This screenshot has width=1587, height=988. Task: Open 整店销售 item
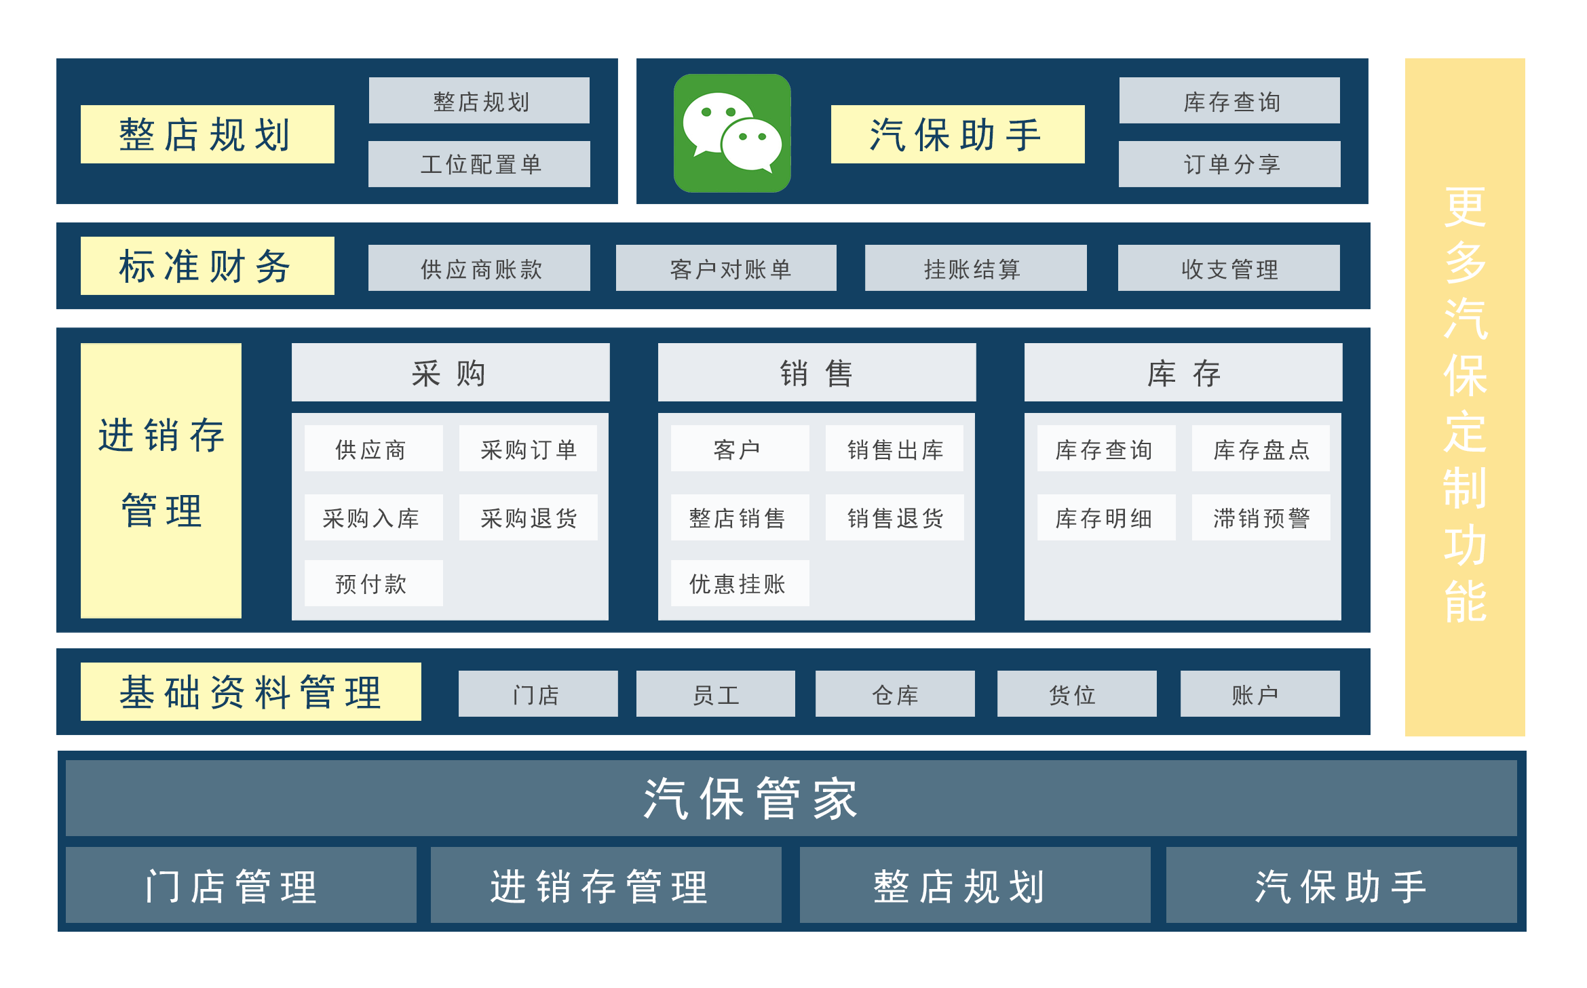click(740, 517)
